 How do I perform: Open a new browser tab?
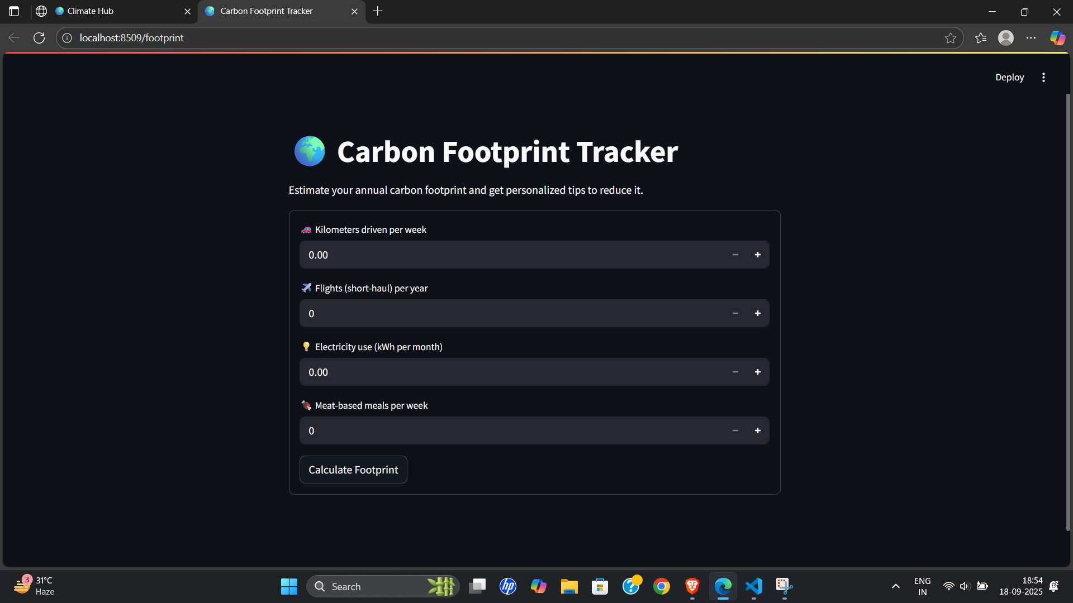(378, 11)
